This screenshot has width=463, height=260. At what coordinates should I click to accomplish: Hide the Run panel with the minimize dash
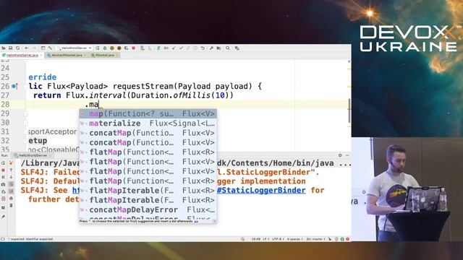click(347, 155)
